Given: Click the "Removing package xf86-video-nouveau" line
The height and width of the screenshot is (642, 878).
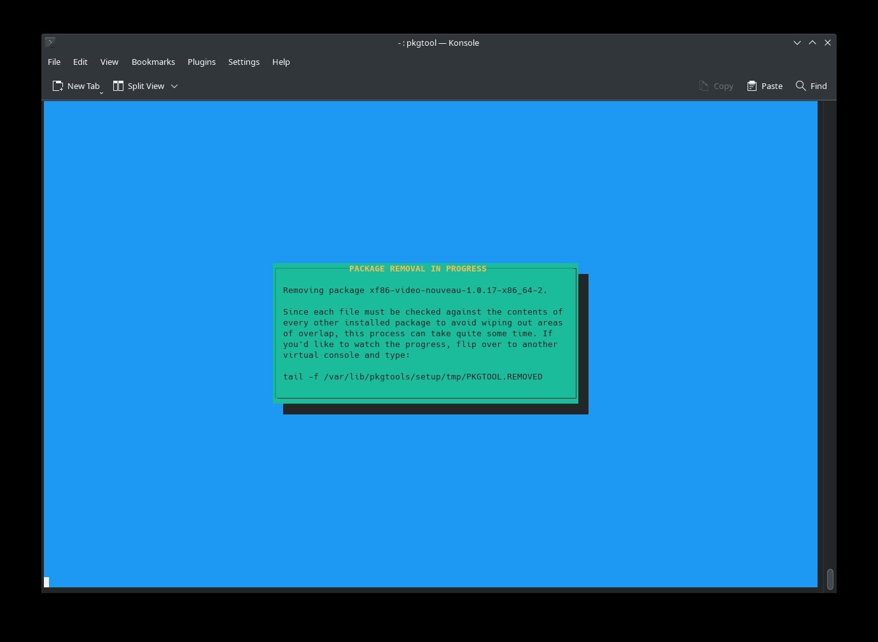Looking at the screenshot, I should pos(415,290).
